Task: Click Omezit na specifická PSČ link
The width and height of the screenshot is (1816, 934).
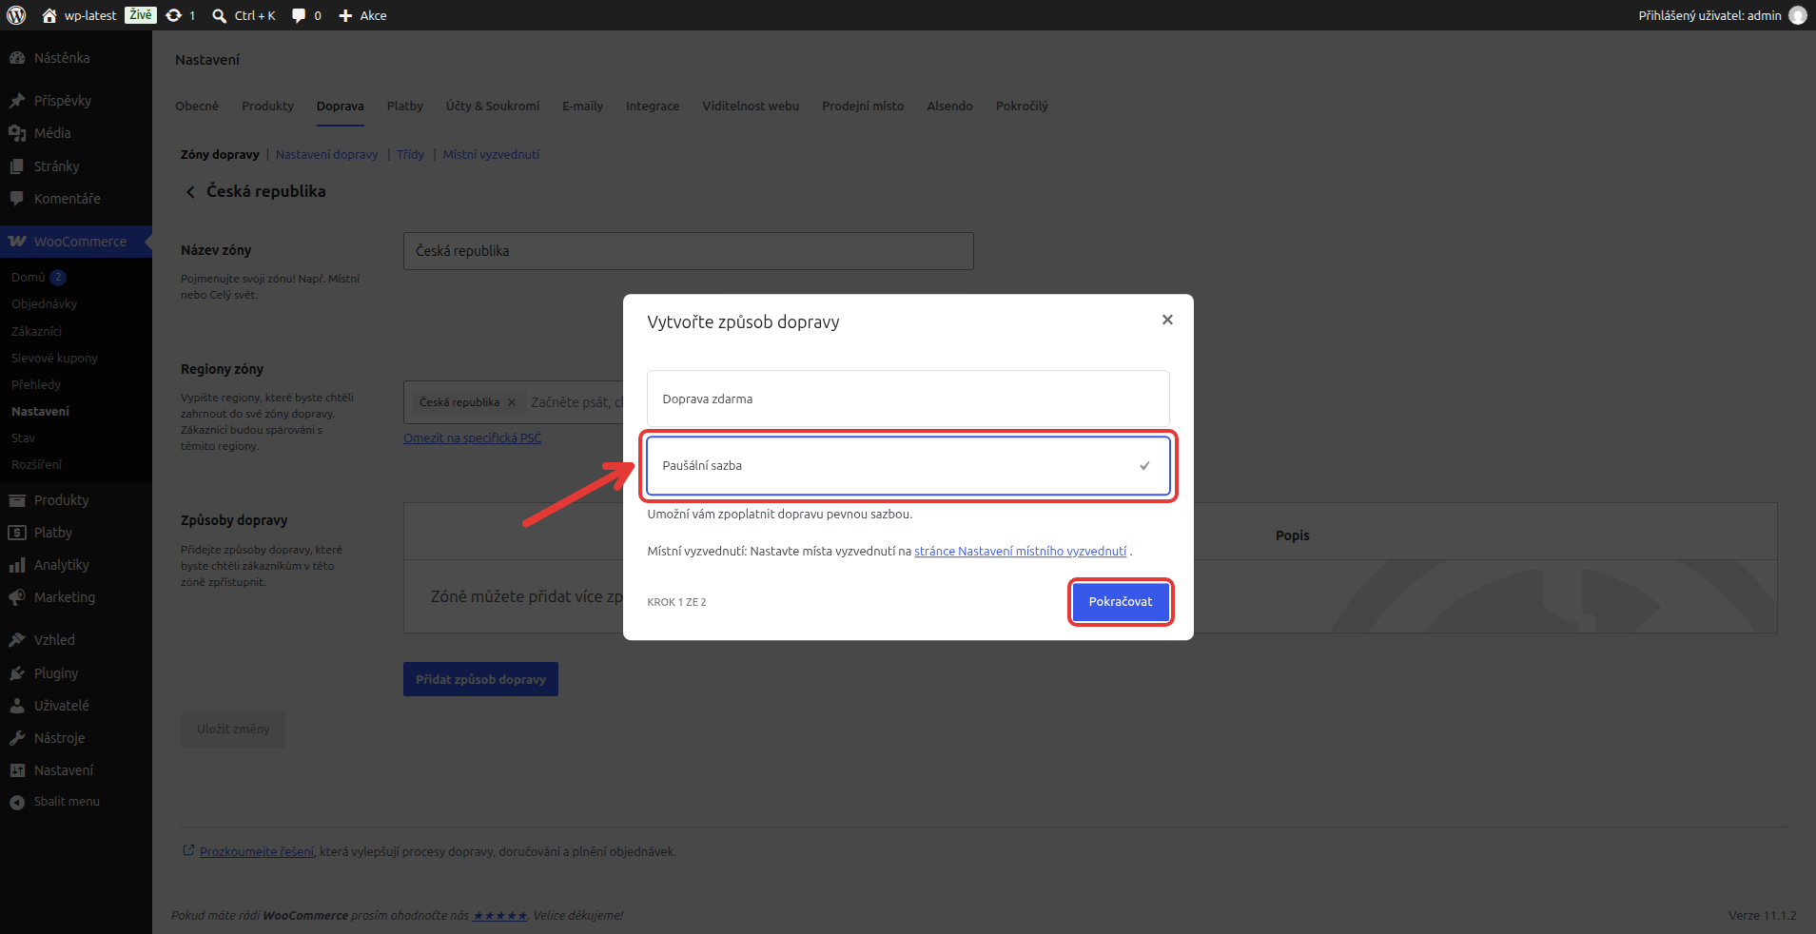Action: [x=472, y=438]
